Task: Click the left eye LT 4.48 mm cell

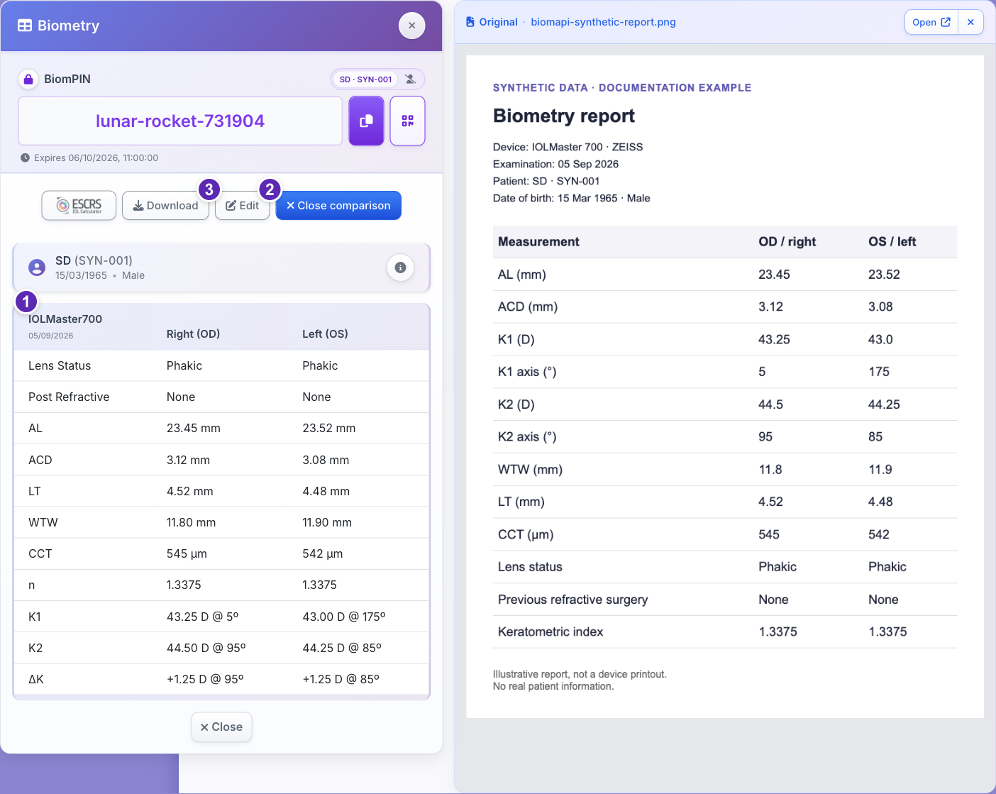Action: pos(326,491)
